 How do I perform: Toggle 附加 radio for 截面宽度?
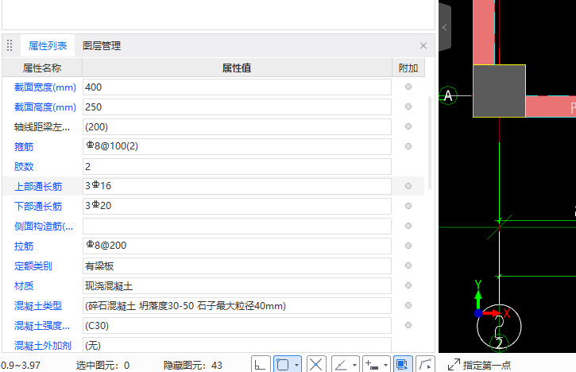pos(408,87)
